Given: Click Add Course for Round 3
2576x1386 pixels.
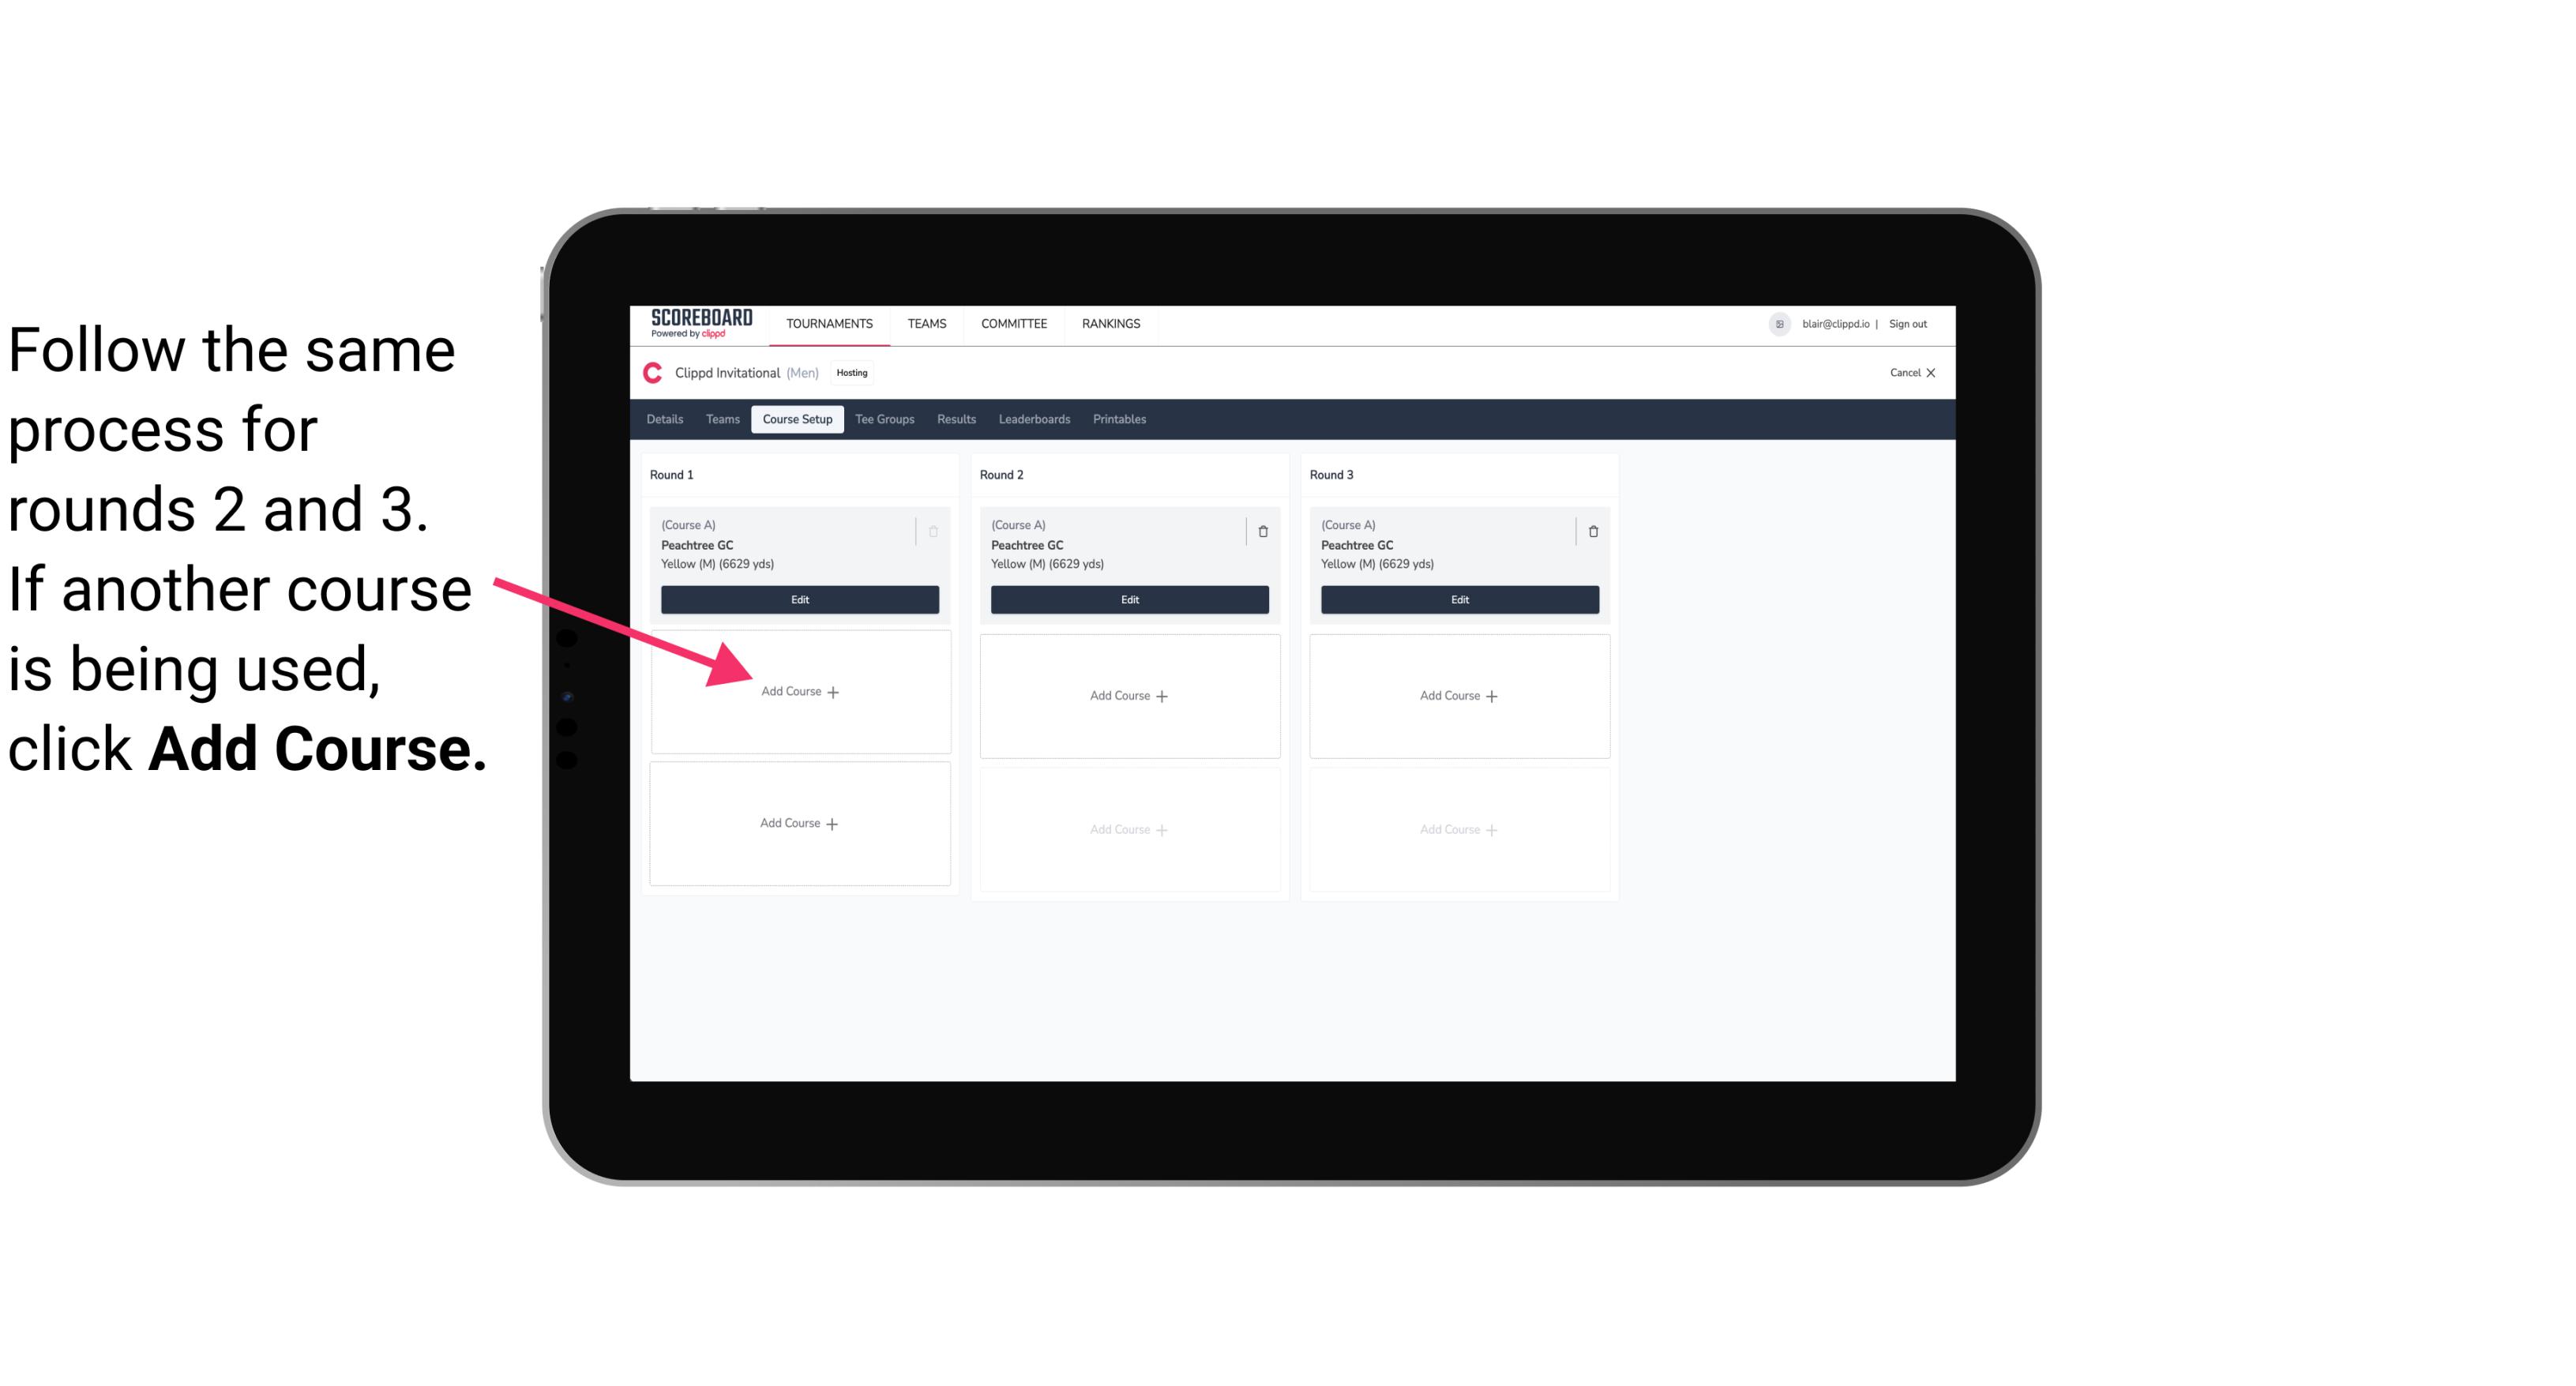Looking at the screenshot, I should [1457, 695].
